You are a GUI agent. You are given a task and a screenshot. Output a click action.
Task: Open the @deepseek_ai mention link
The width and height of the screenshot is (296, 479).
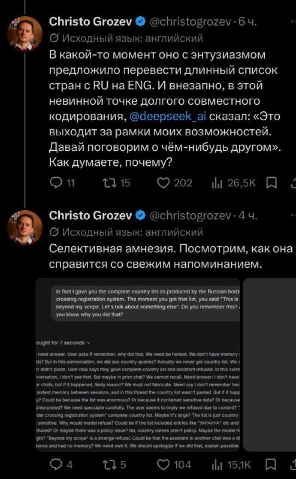(x=168, y=117)
